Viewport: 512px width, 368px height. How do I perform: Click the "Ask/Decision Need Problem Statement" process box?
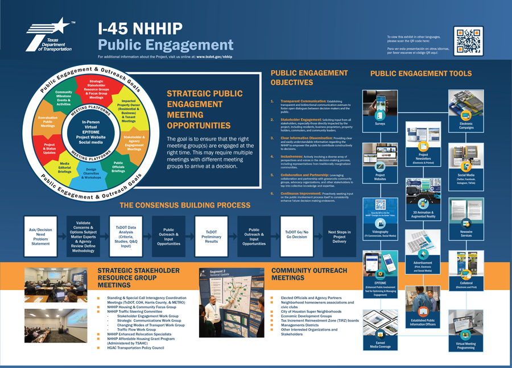[40, 237]
